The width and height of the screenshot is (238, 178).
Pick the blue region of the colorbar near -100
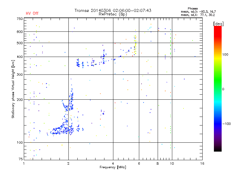pos(218,123)
